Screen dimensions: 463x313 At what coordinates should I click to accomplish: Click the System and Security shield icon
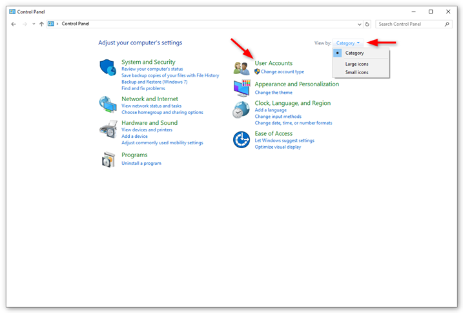[108, 67]
